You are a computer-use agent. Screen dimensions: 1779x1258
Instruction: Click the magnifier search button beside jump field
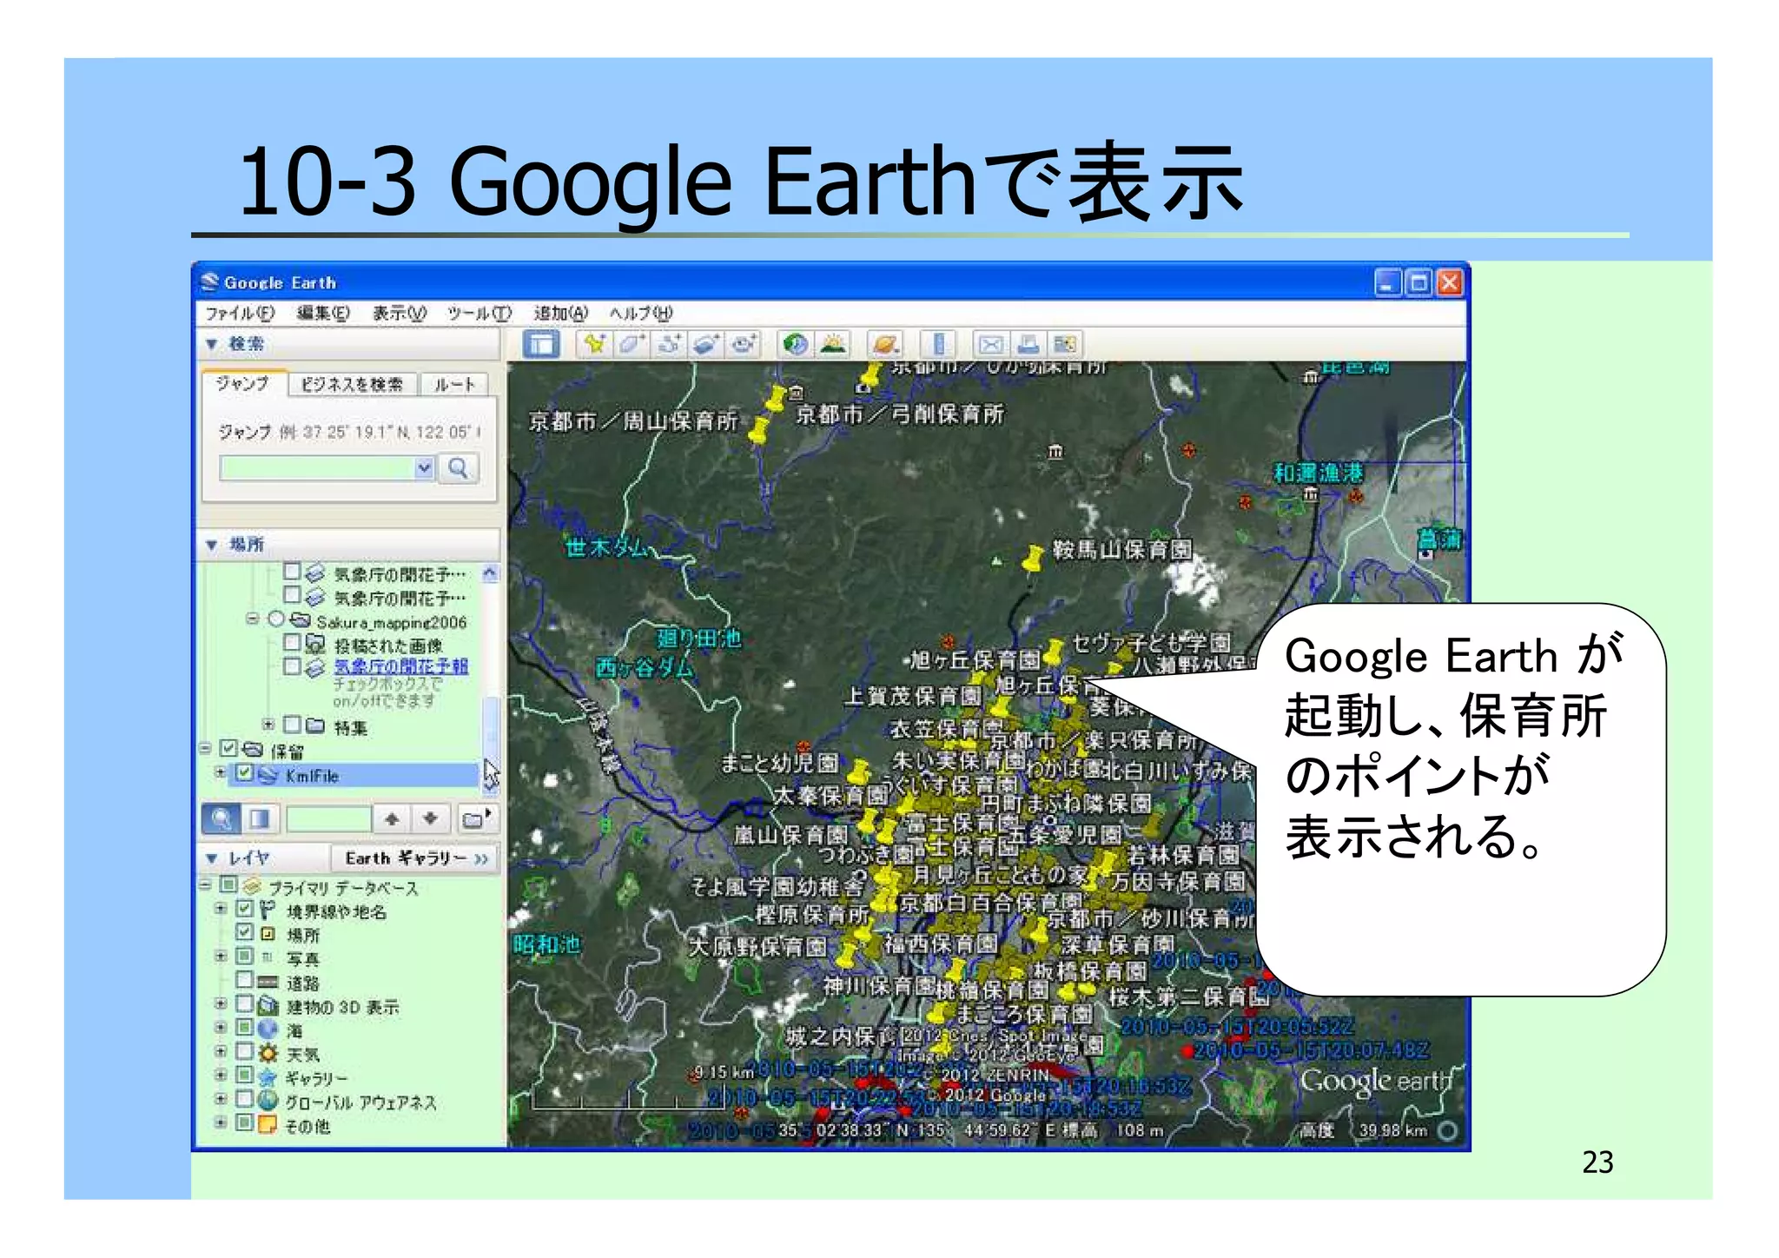pyautogui.click(x=459, y=468)
